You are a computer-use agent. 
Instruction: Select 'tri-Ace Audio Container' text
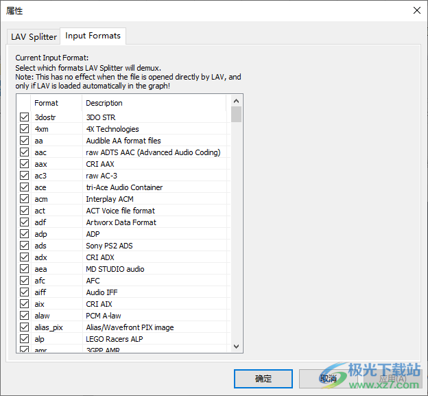(124, 187)
